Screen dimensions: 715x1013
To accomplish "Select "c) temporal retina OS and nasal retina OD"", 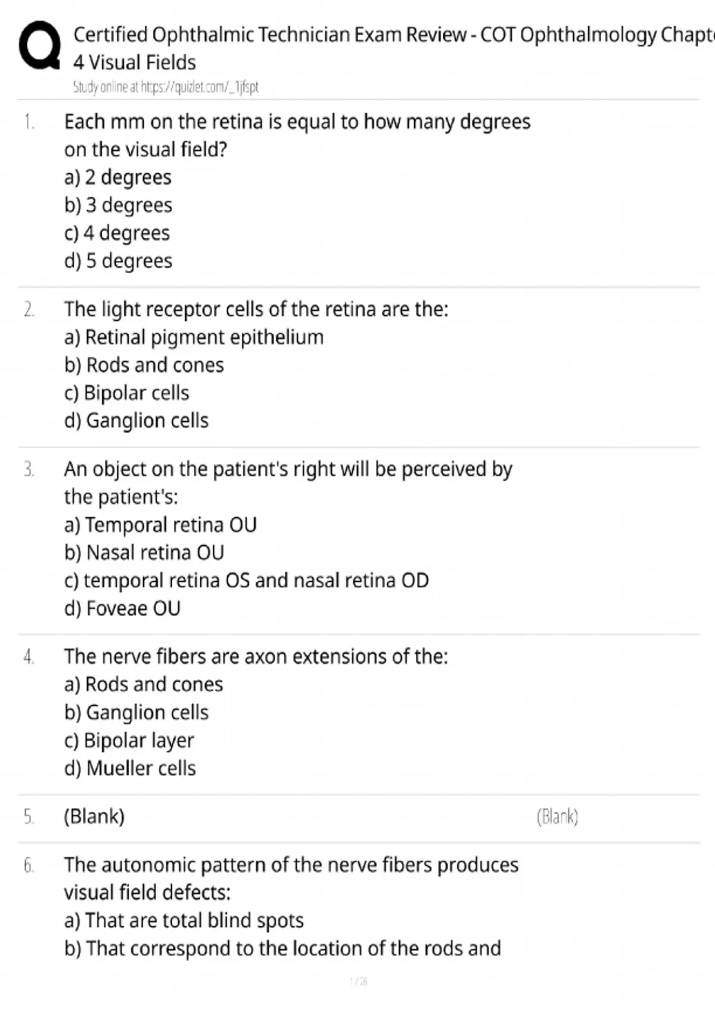I will click(x=247, y=580).
